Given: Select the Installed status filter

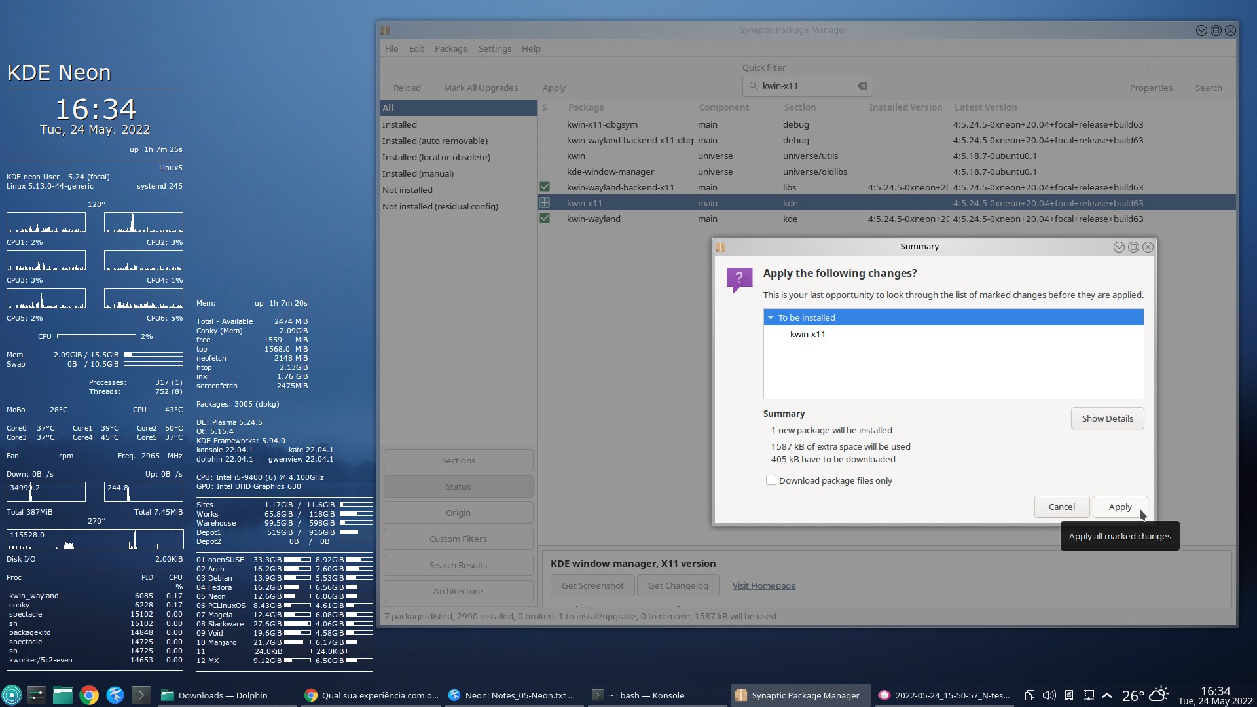Looking at the screenshot, I should pos(458,124).
